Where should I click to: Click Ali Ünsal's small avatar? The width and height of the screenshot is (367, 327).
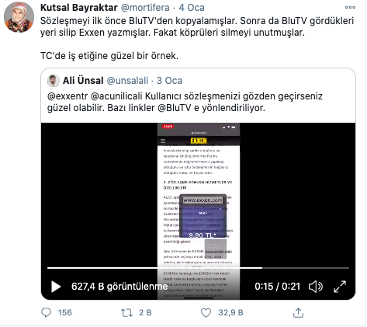[54, 81]
